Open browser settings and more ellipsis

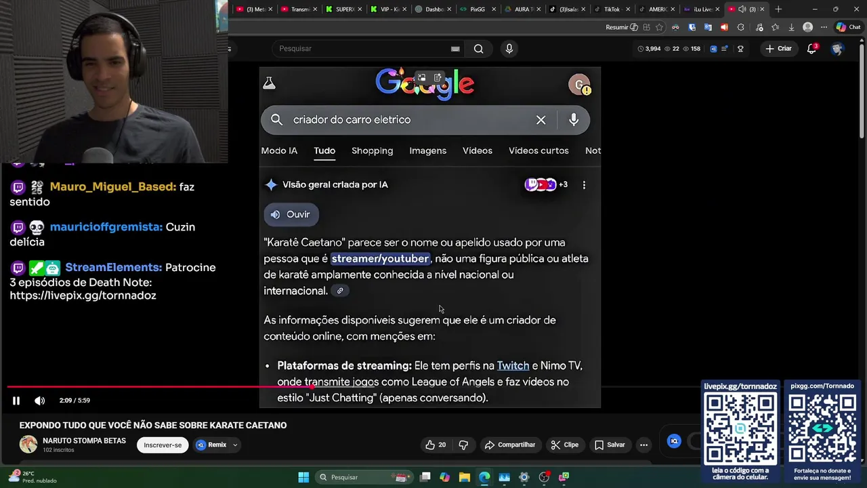(824, 27)
